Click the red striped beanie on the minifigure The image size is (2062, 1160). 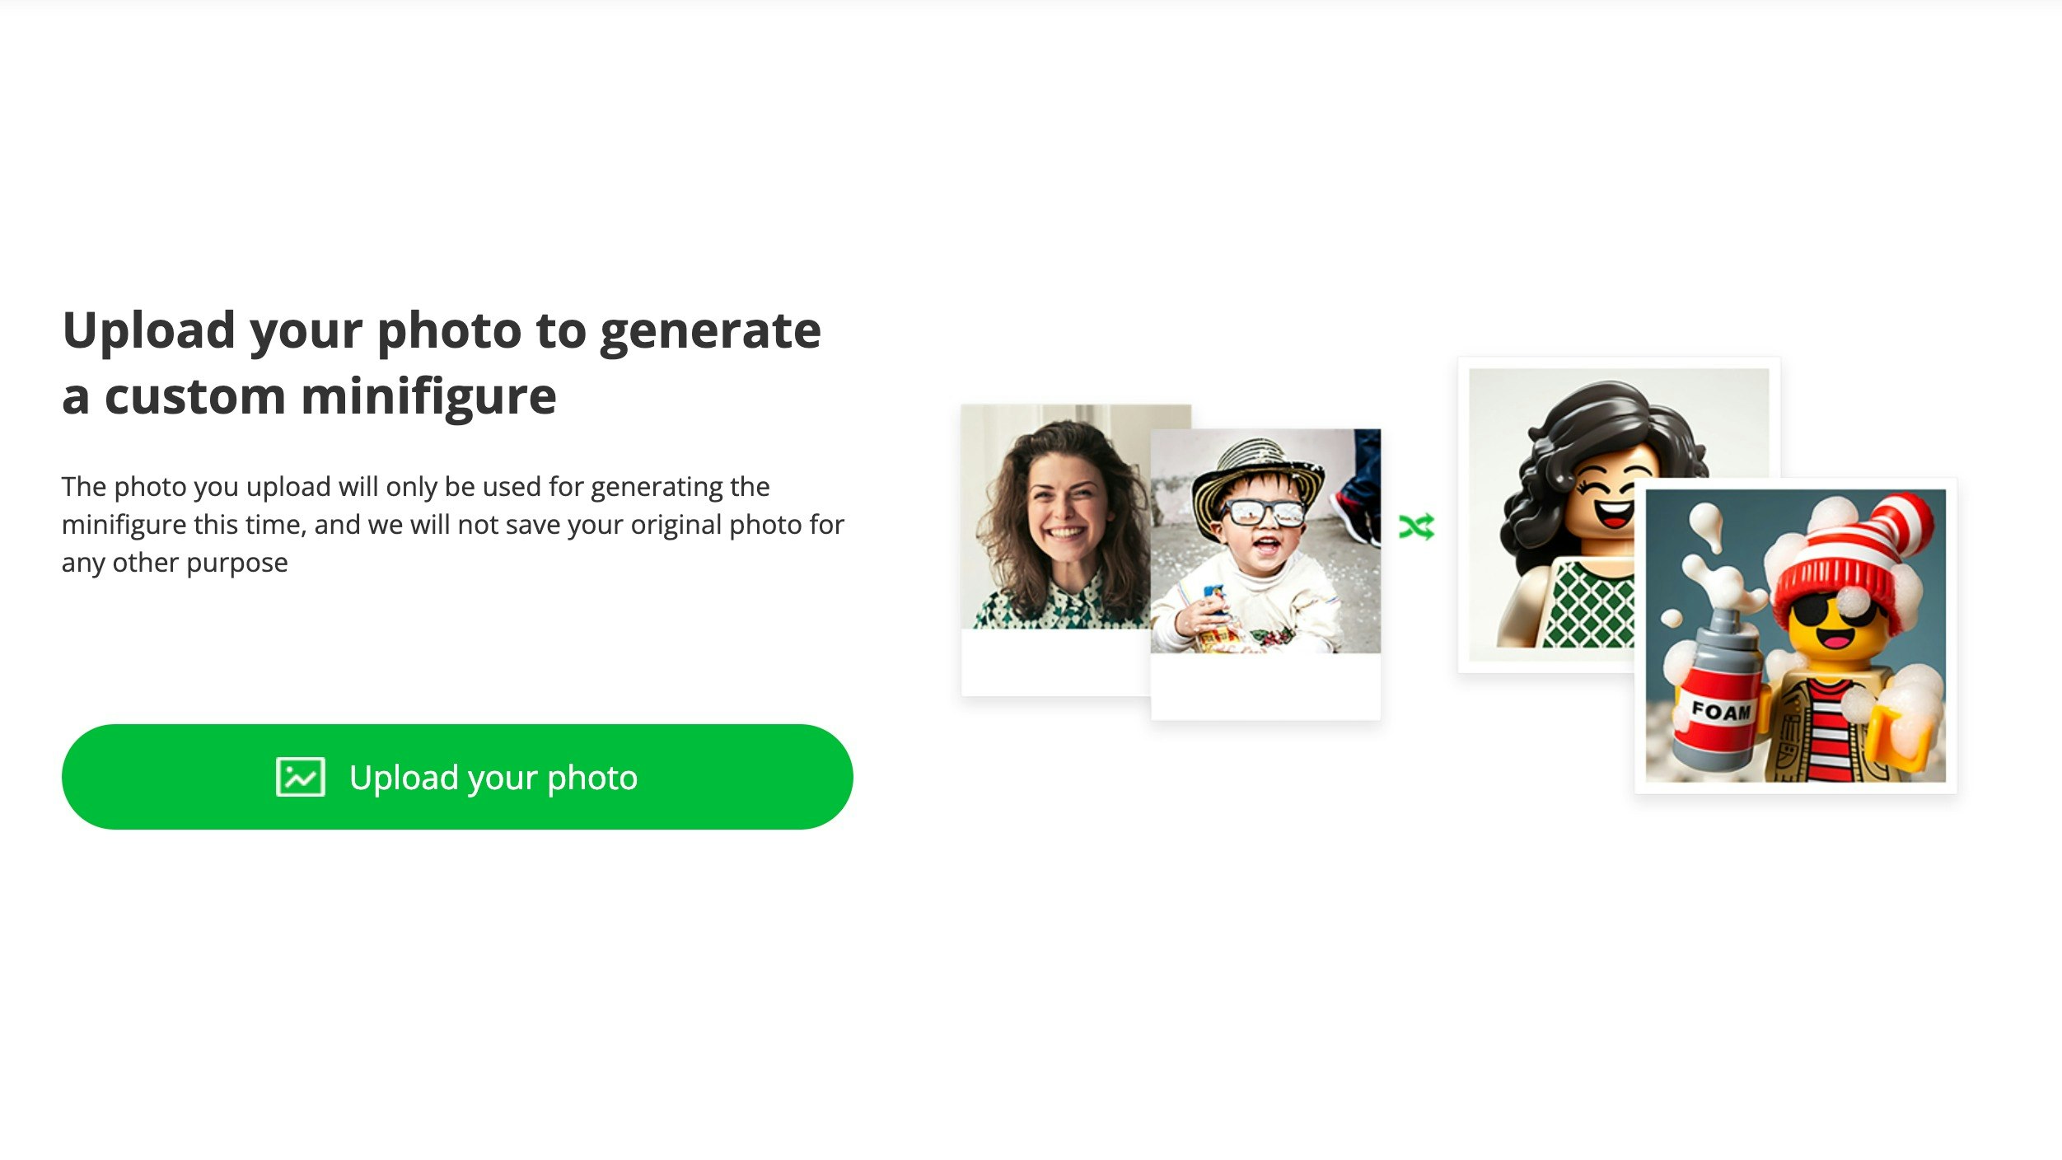tap(1854, 560)
